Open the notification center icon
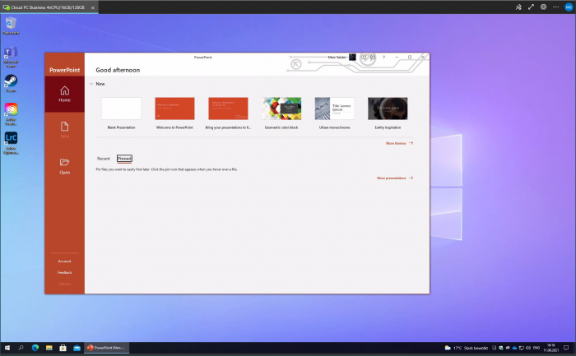576x356 pixels. point(566,348)
